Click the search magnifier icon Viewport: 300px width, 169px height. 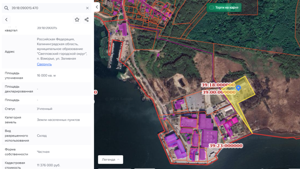point(6,8)
